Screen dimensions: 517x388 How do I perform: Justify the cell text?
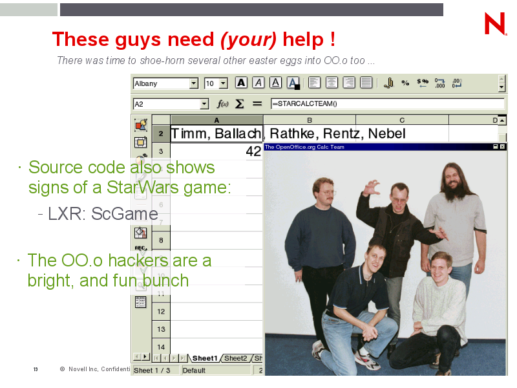pyautogui.click(x=366, y=83)
